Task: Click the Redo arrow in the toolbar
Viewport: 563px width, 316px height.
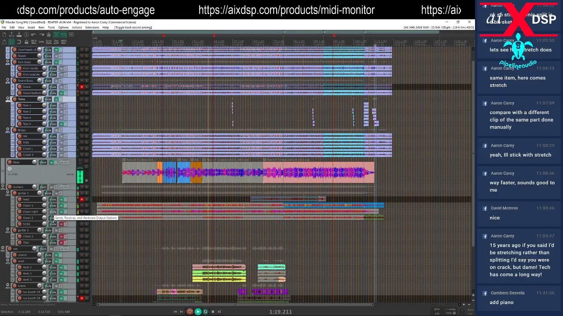Action: click(42, 35)
